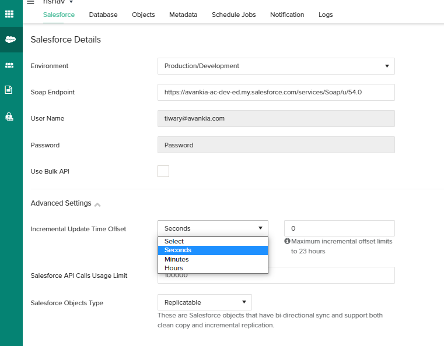Switch to the Database tab
Viewport: 444px width, 346px height.
coord(103,15)
